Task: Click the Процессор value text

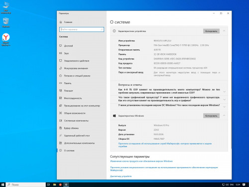Action: click(181, 45)
